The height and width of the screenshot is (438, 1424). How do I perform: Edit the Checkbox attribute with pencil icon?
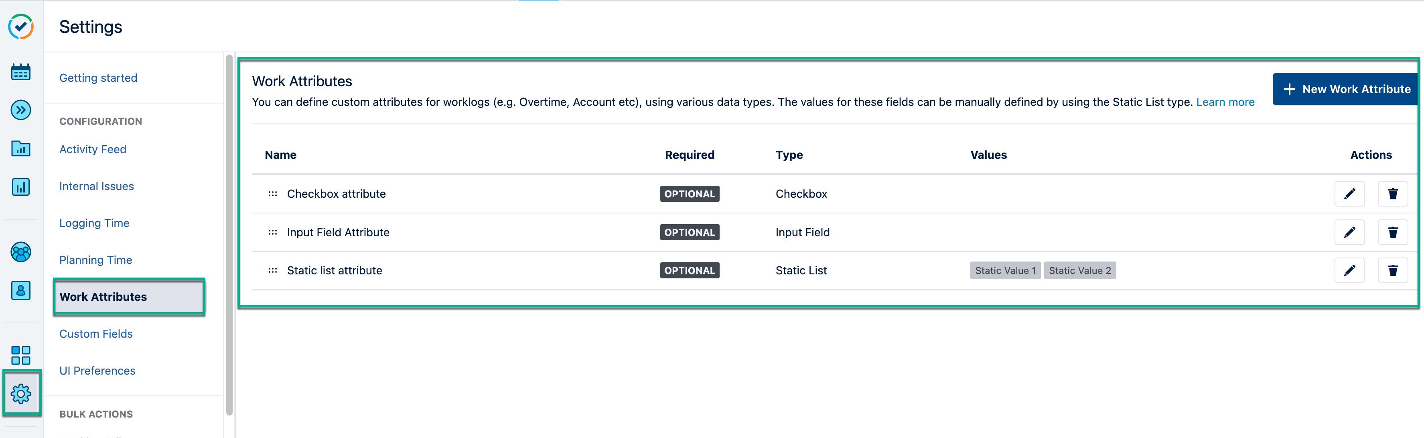(x=1349, y=194)
